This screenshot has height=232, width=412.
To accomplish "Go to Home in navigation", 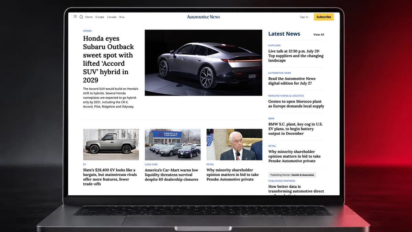I will coord(89,17).
